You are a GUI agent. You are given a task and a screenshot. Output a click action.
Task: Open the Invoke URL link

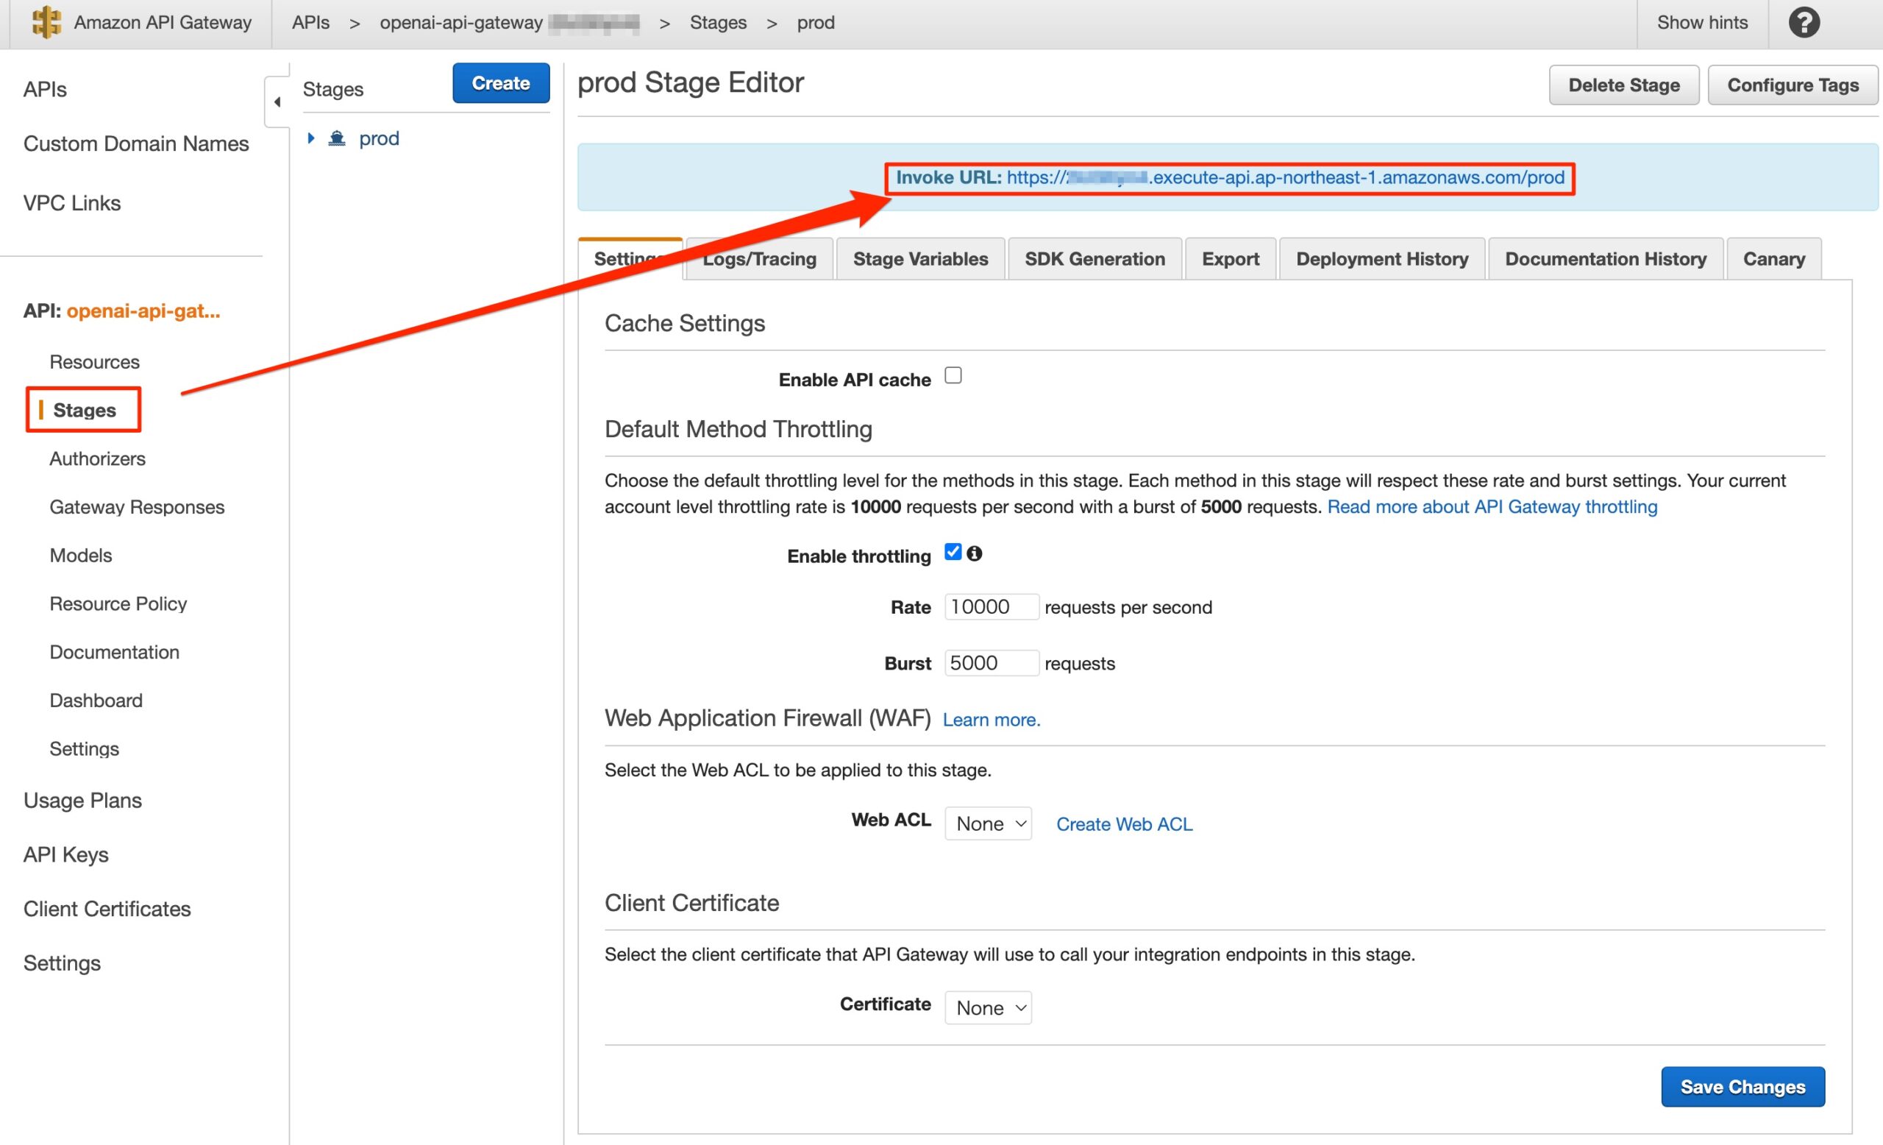tap(1286, 178)
